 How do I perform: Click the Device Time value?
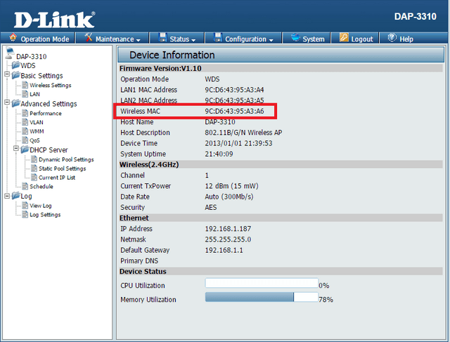tap(238, 143)
